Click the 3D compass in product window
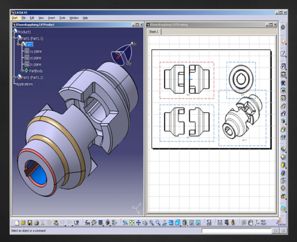This screenshot has width=297, height=242. point(123,55)
